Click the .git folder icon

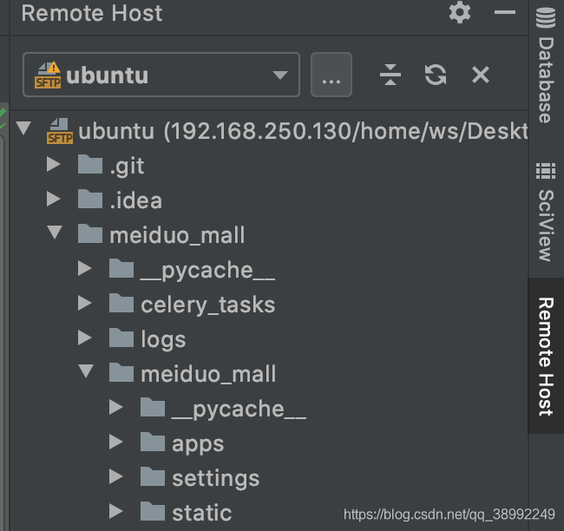click(90, 164)
